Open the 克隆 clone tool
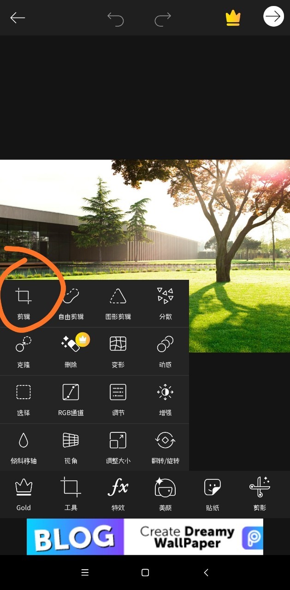The height and width of the screenshot is (590, 290). click(24, 352)
